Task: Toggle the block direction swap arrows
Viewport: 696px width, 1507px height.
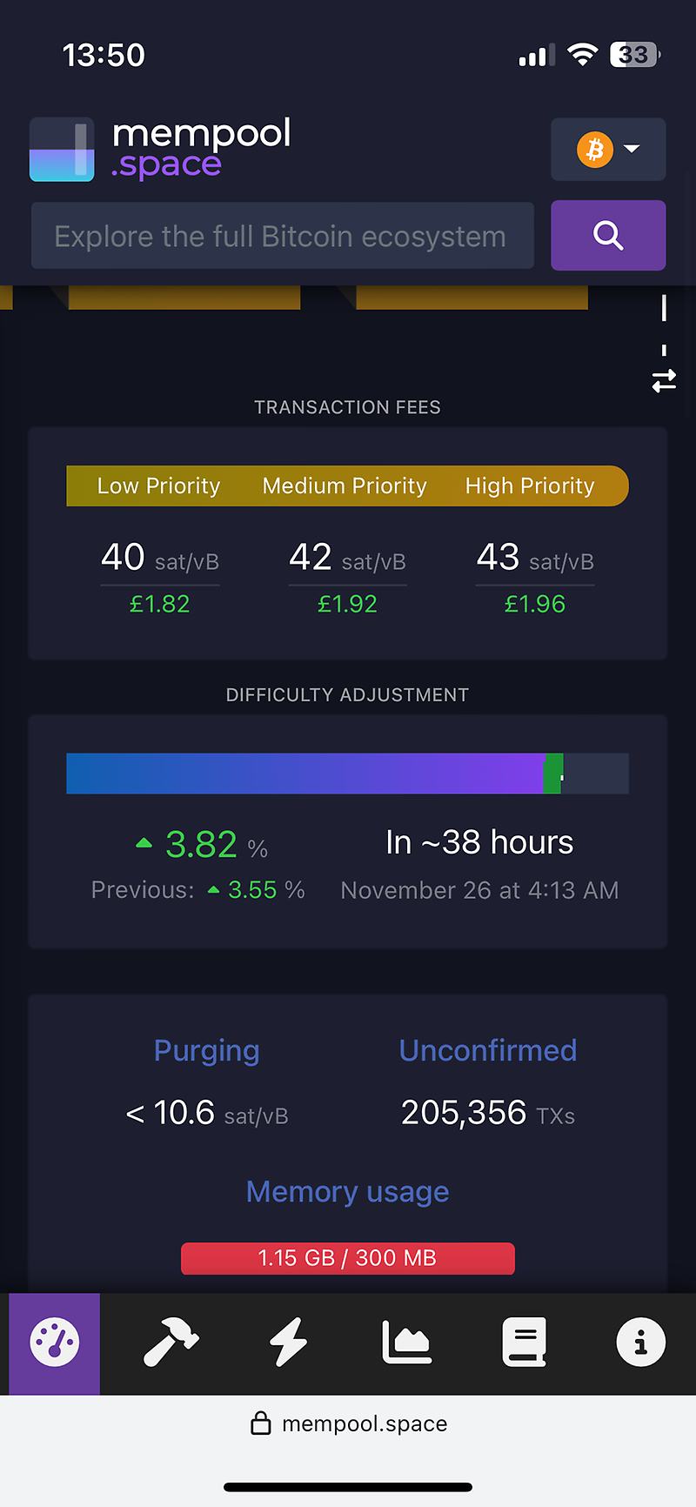Action: point(664,380)
